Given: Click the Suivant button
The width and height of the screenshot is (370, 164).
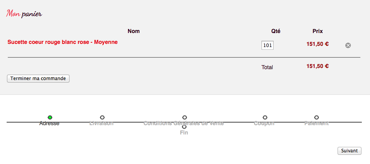Looking at the screenshot, I should coord(349,151).
